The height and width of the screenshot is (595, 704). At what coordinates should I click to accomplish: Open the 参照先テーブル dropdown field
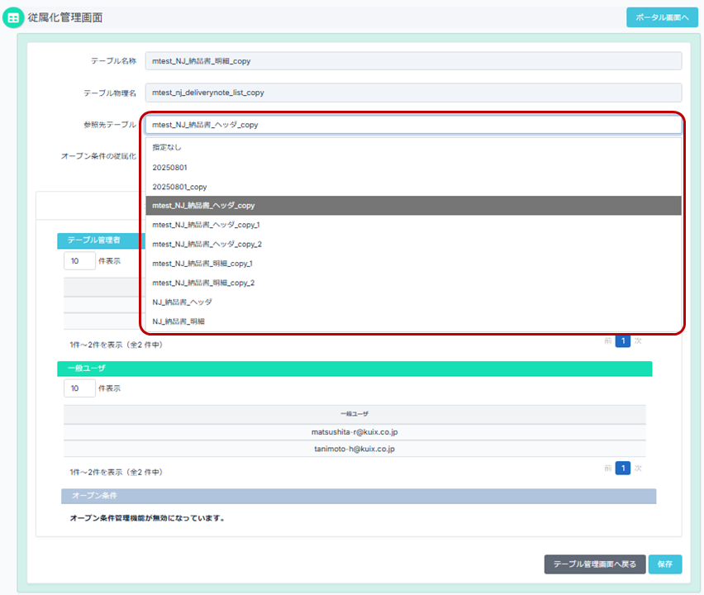point(413,125)
